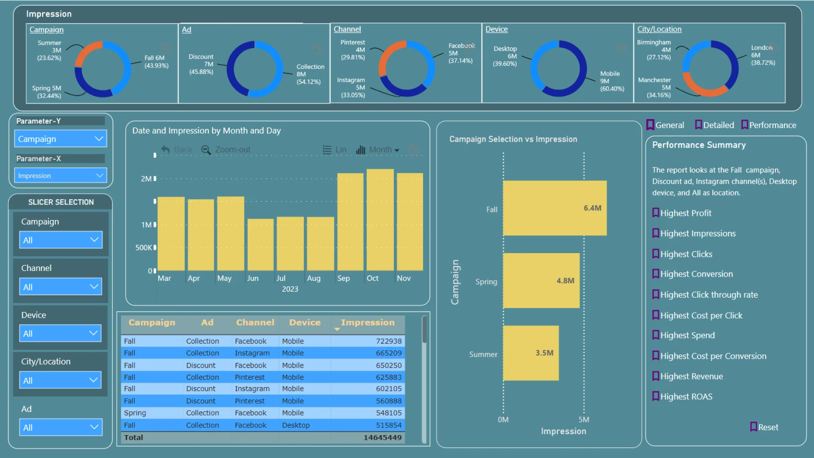Open the Parameter-X Impression dropdown
The image size is (814, 458).
pos(61,176)
